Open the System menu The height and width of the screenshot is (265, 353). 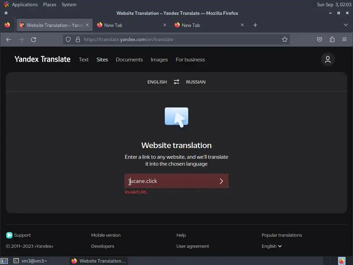[69, 4]
